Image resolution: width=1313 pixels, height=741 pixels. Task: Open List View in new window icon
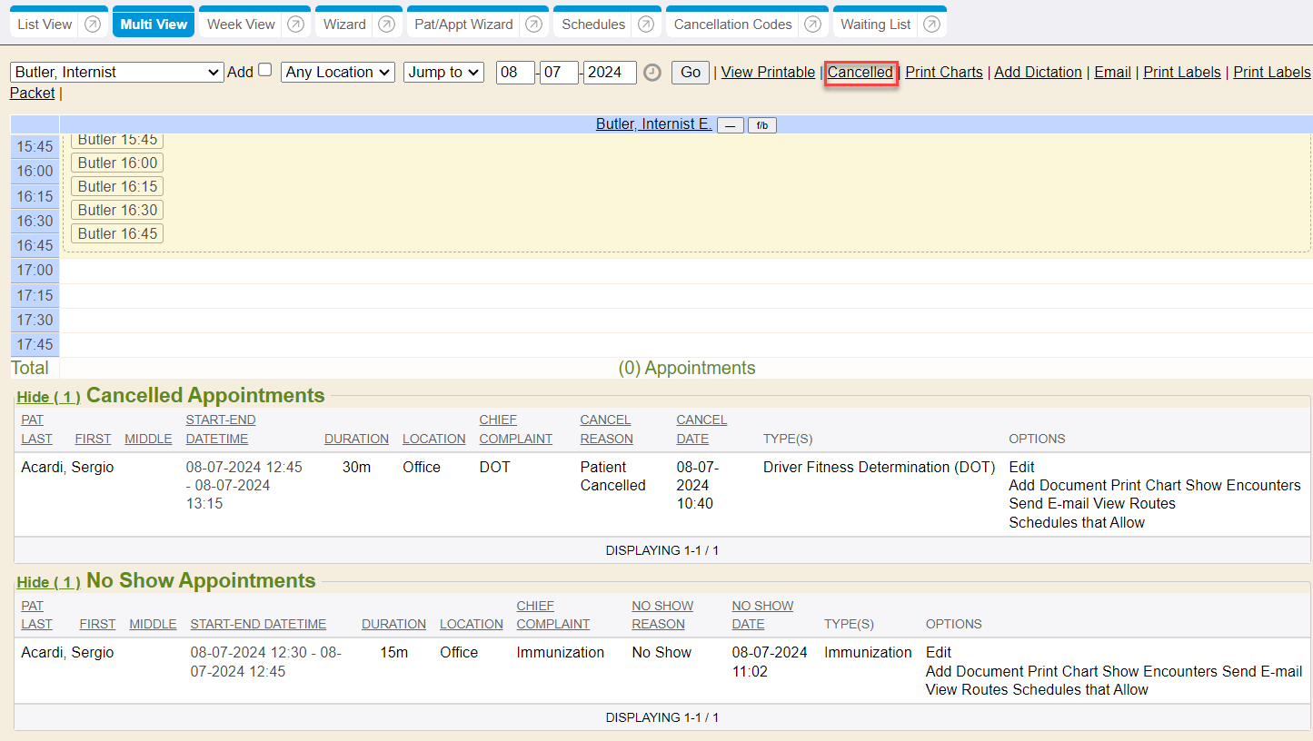coord(93,25)
